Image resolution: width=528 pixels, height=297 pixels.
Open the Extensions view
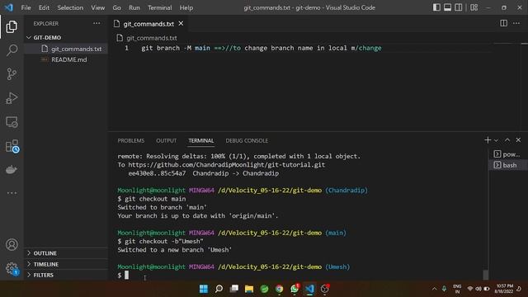click(x=12, y=146)
